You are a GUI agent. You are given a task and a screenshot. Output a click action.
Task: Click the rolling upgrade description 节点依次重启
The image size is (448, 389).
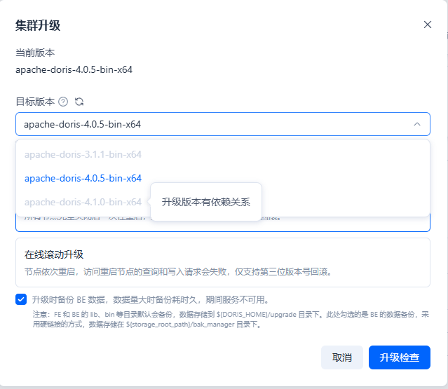(178, 272)
